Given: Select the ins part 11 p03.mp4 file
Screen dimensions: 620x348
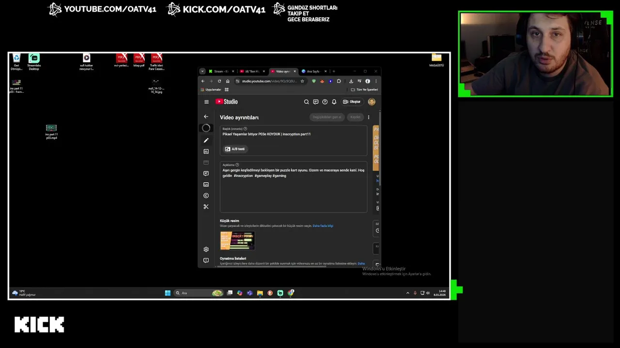Looking at the screenshot, I should coord(51,132).
